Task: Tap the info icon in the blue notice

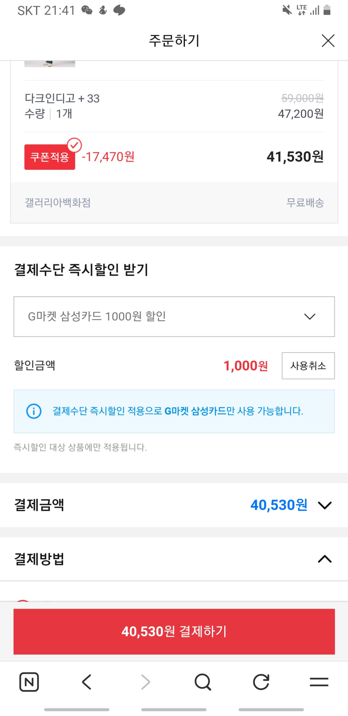Action: (34, 411)
